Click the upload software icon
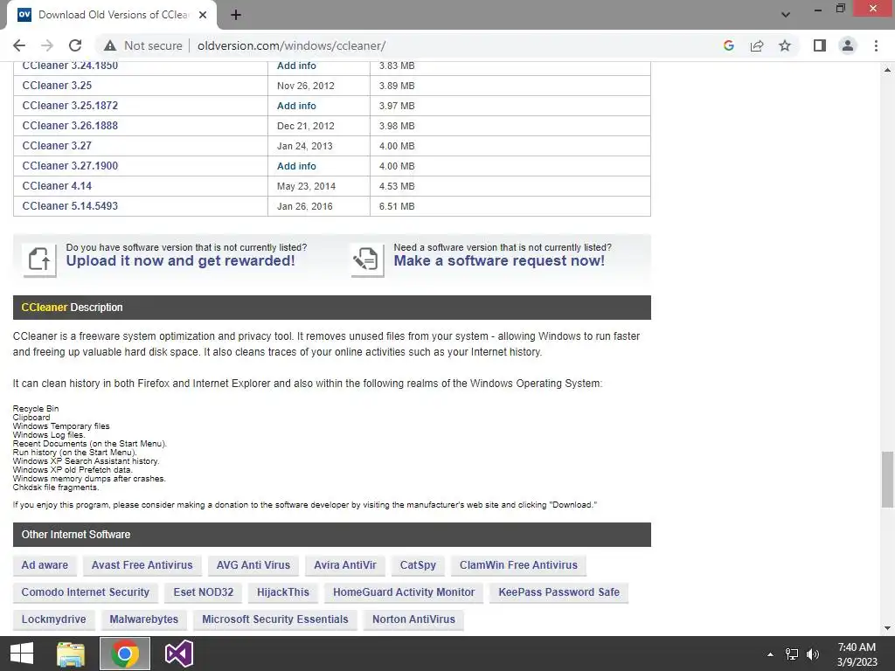 tap(39, 260)
